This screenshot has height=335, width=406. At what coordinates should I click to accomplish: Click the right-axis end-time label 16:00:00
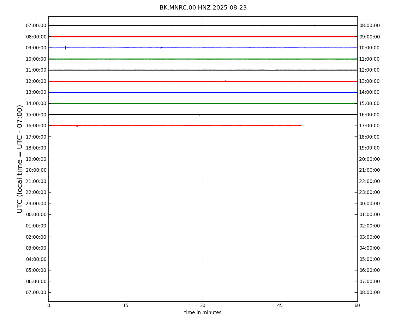point(370,115)
